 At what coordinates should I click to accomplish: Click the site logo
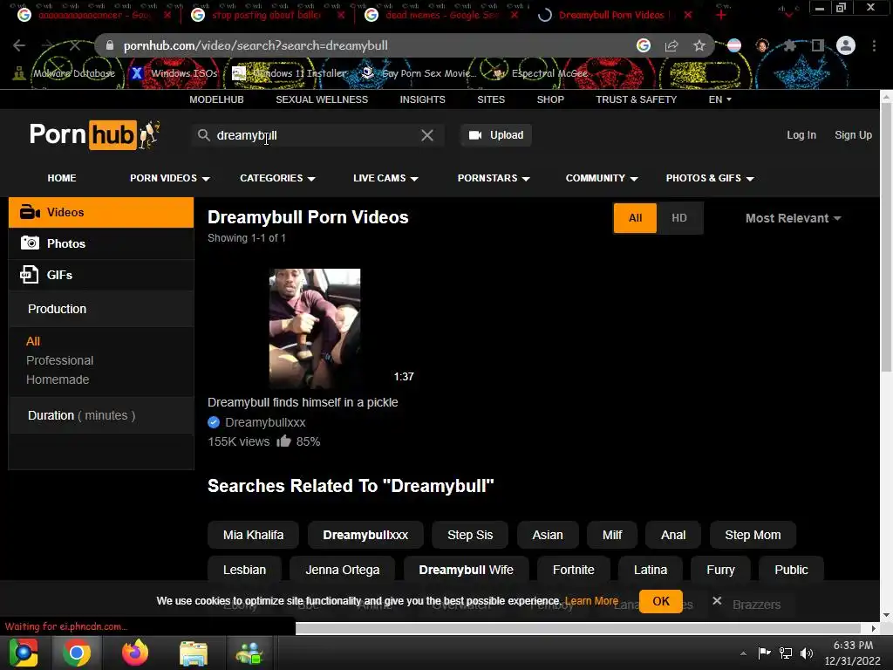94,135
